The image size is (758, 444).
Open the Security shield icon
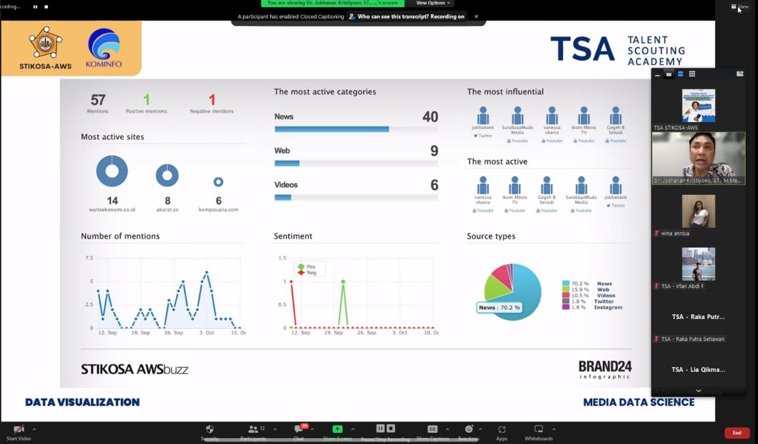(210, 429)
